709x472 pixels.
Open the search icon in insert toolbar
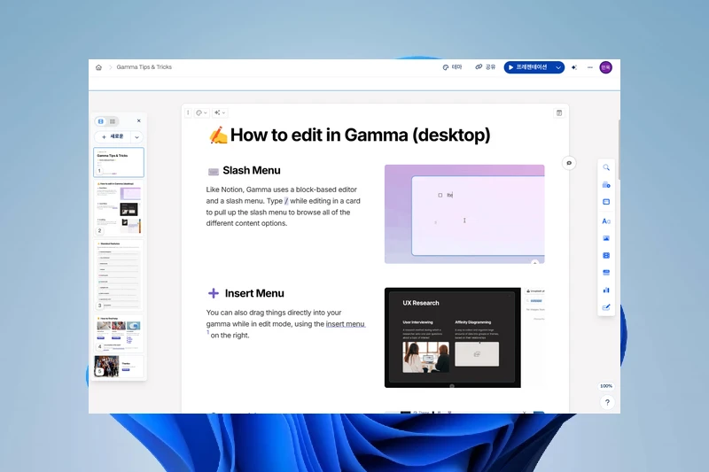606,167
